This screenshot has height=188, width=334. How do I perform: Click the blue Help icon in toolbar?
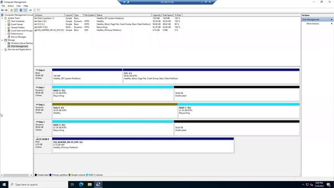point(21,10)
